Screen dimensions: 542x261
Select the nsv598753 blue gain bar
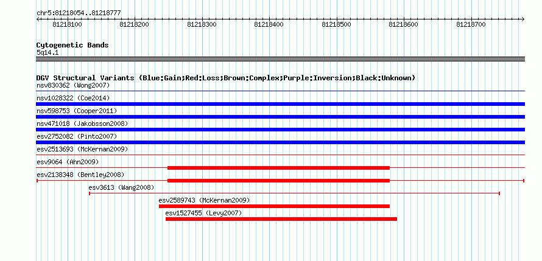coord(280,117)
